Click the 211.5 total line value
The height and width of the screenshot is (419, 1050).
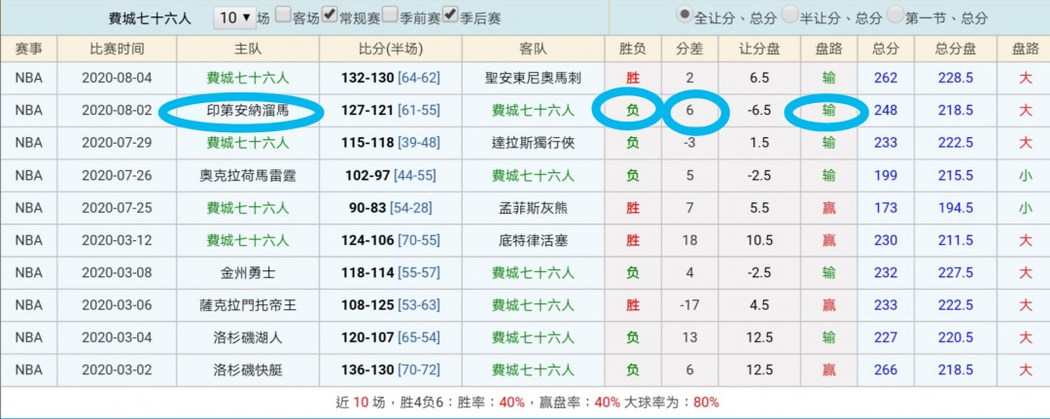(x=956, y=239)
